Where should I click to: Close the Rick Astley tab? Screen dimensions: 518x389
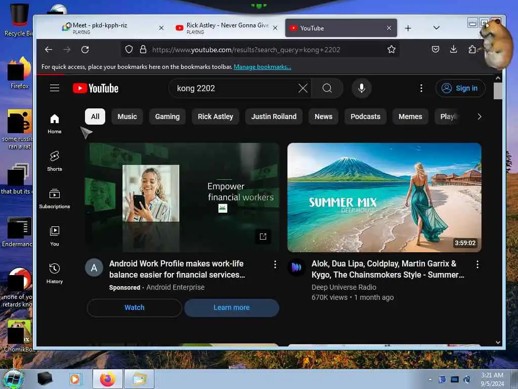point(275,28)
